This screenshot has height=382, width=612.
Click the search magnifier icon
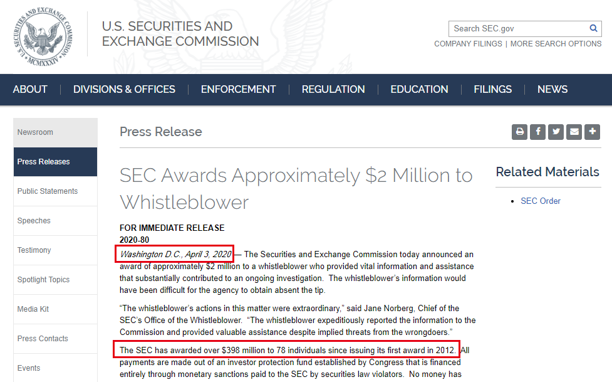point(593,28)
